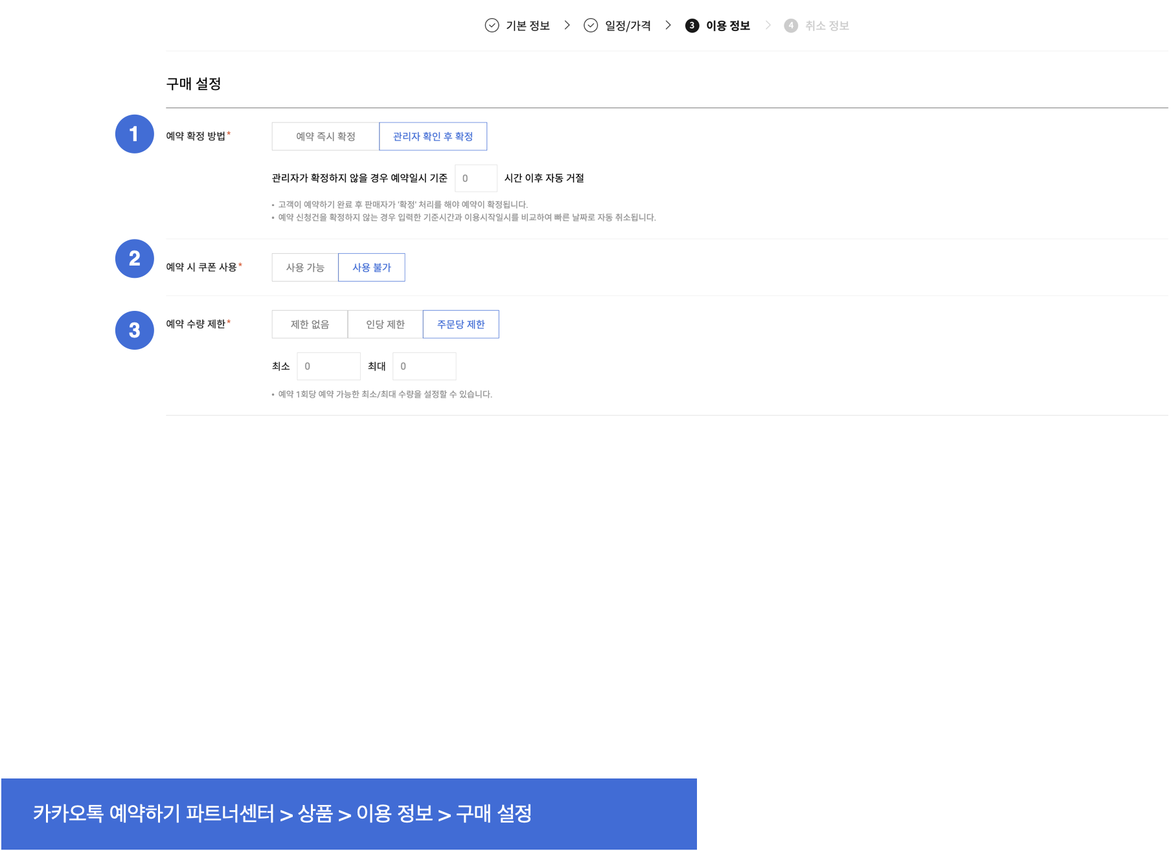Click the blue number 3 badge
Screen dimensions: 1175x851
[x=134, y=330]
